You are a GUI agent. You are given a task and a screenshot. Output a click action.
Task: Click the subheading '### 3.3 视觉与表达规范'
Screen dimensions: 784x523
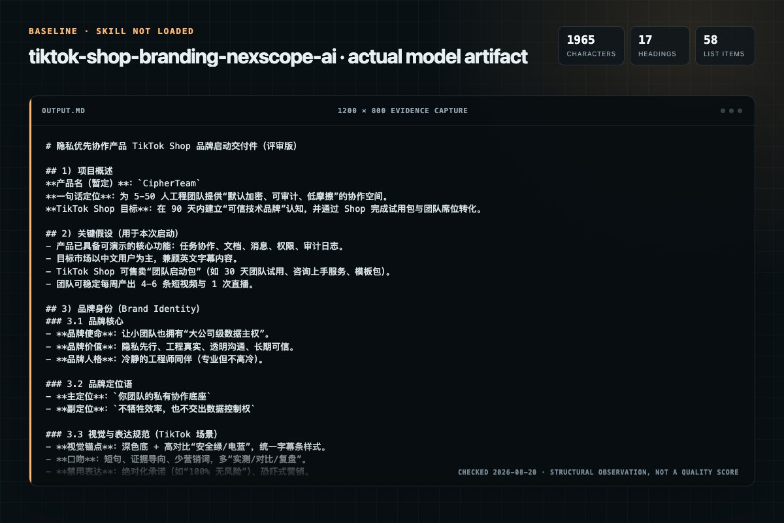(x=131, y=434)
